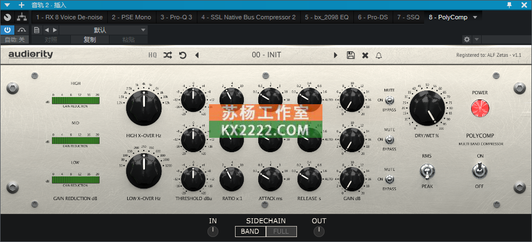
Task: Click the OUT level knob
Action: (x=319, y=232)
